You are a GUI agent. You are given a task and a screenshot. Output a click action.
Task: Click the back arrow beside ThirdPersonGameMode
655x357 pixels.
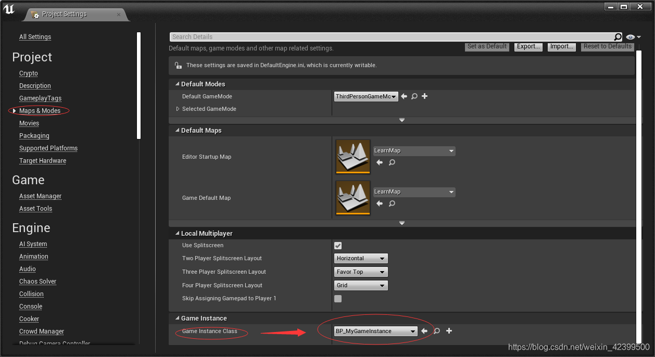404,96
